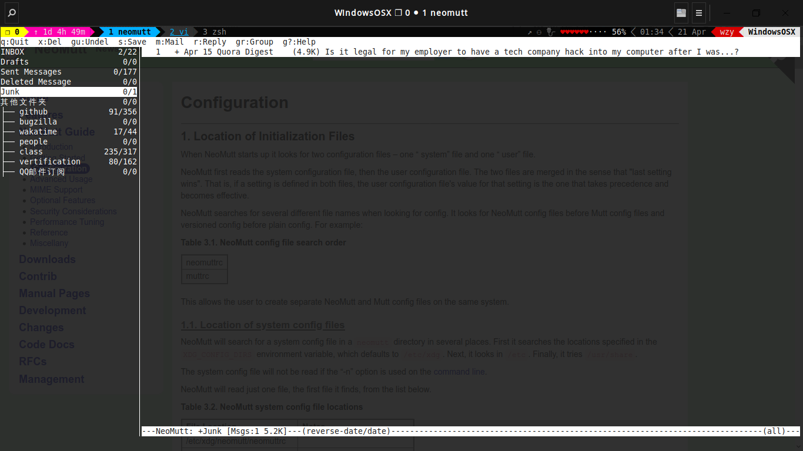This screenshot has height=451, width=803.
Task: Click the 56% battery percentage indicator
Action: click(618, 32)
